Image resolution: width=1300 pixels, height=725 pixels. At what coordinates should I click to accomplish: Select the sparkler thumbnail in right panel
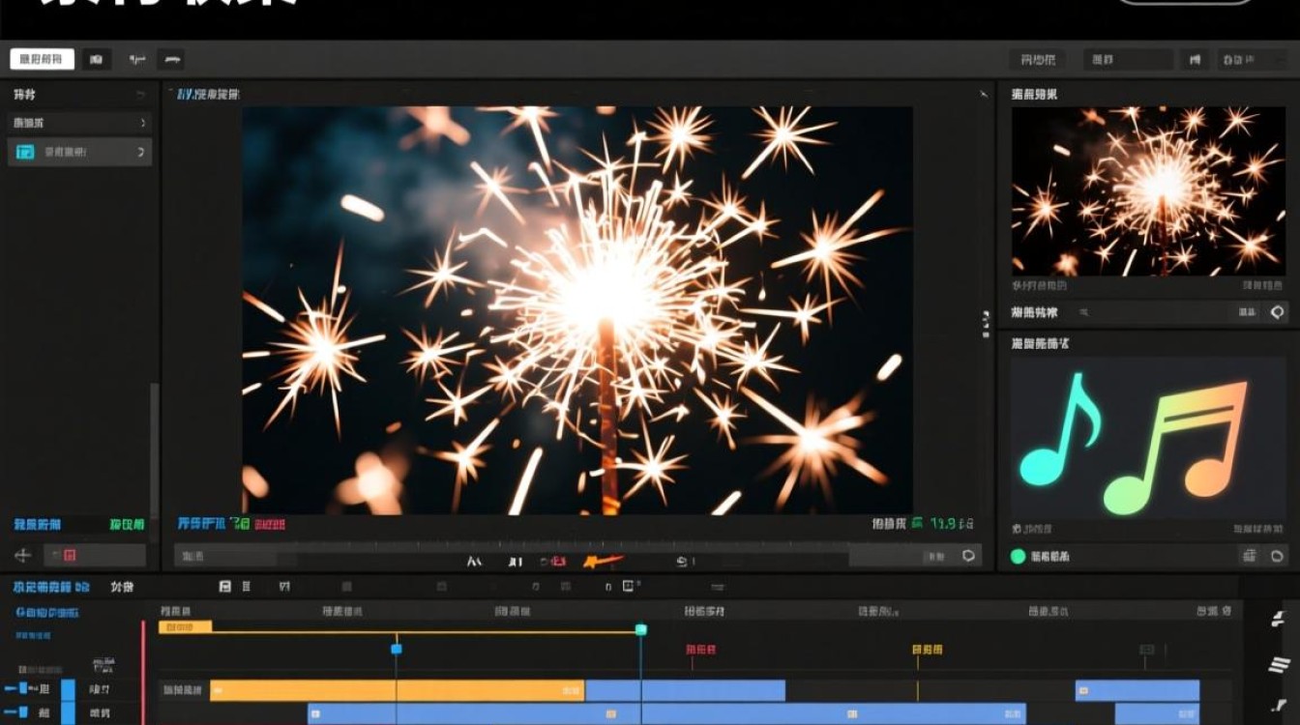click(x=1150, y=191)
